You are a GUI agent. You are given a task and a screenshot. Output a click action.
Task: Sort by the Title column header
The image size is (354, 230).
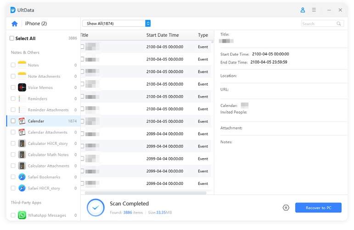pos(84,35)
